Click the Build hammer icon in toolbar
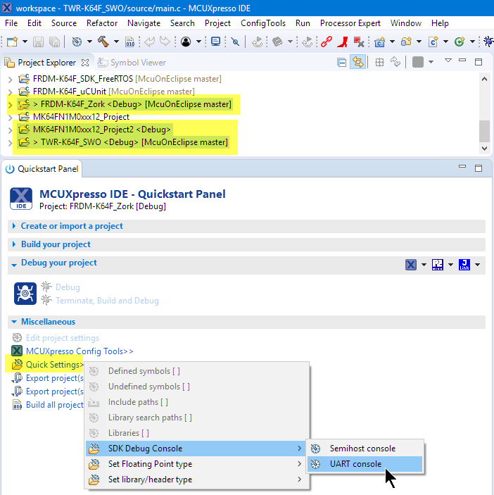Screen dimensions: 494x495 point(103,42)
